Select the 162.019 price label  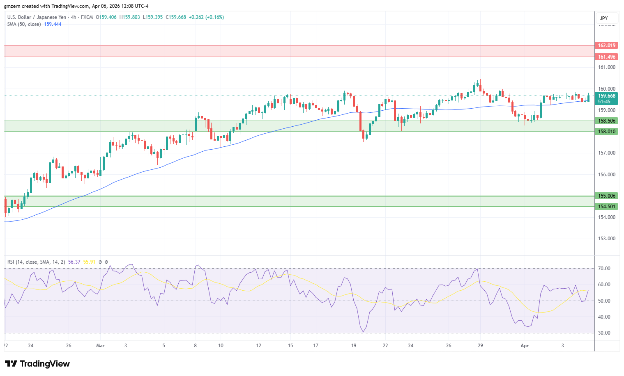pyautogui.click(x=606, y=46)
